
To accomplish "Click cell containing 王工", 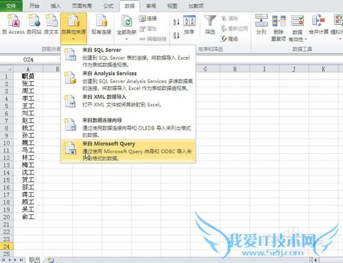I will pyautogui.click(x=28, y=106).
